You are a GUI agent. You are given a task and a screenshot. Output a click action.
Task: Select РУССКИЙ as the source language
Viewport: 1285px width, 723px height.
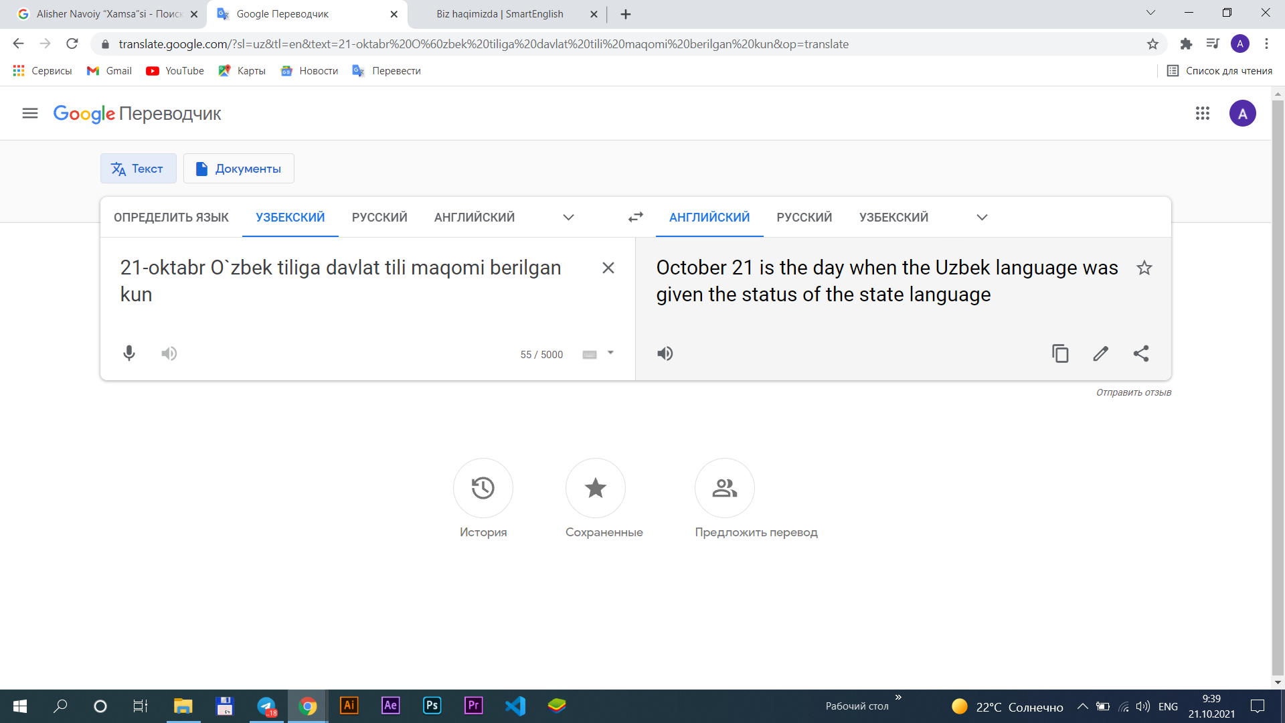click(x=379, y=217)
